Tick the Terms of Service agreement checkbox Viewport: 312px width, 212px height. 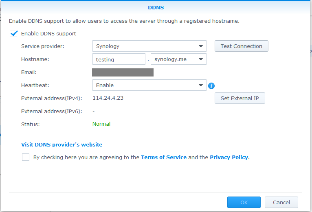point(26,157)
